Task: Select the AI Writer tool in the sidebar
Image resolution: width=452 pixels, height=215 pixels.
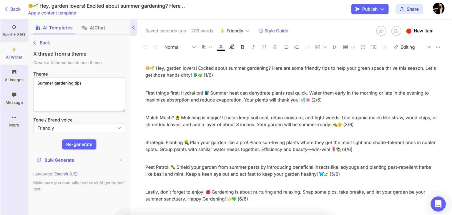Action: coord(14,53)
